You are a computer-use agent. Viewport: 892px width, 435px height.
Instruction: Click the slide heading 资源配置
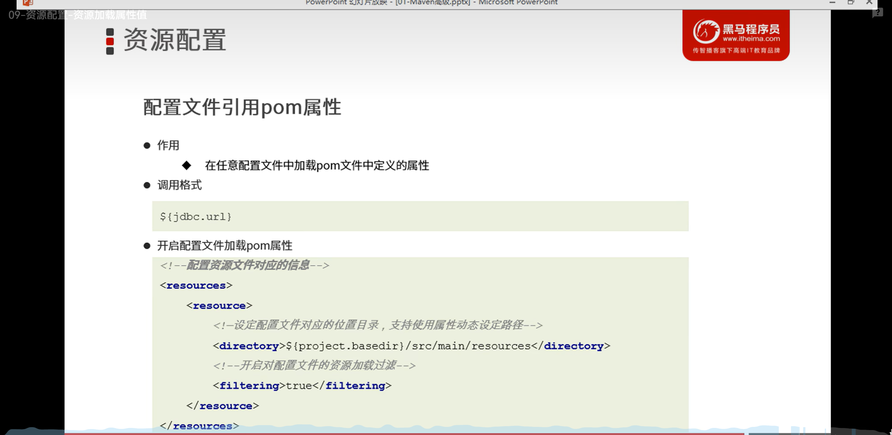pos(174,40)
